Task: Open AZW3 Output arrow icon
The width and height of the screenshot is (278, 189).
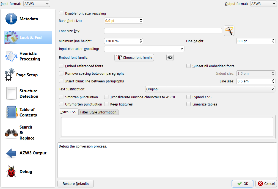Action: coord(11,153)
